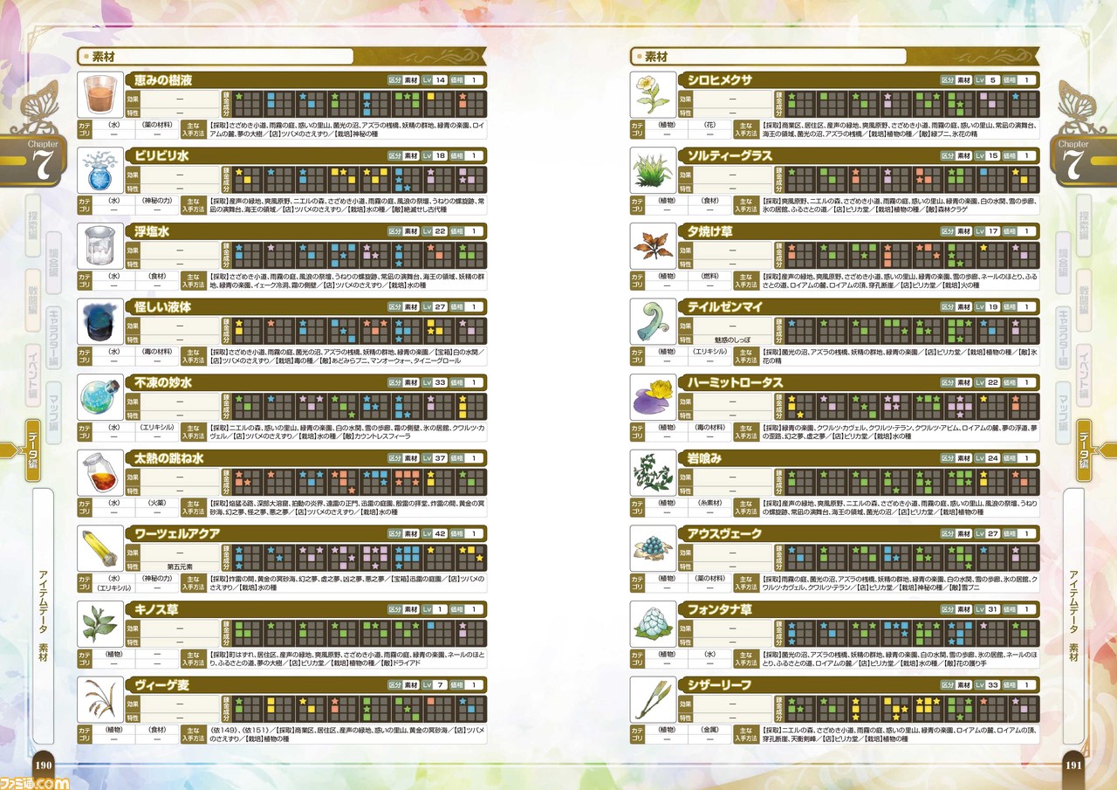This screenshot has height=790, width=1117.
Task: Select the アウスヴェーク berry cluster icon
Action: click(x=654, y=548)
